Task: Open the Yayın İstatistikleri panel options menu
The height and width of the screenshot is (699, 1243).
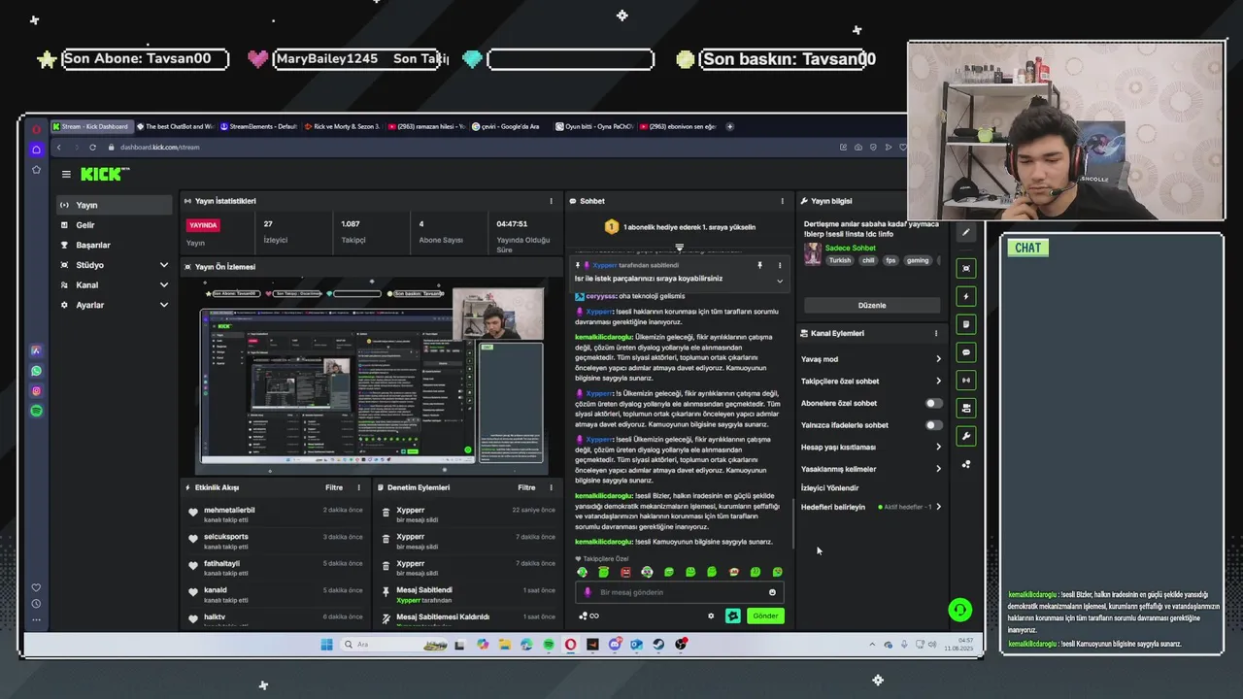Action: pyautogui.click(x=551, y=201)
